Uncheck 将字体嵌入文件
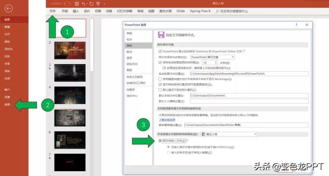The image size is (329, 176). [160, 140]
